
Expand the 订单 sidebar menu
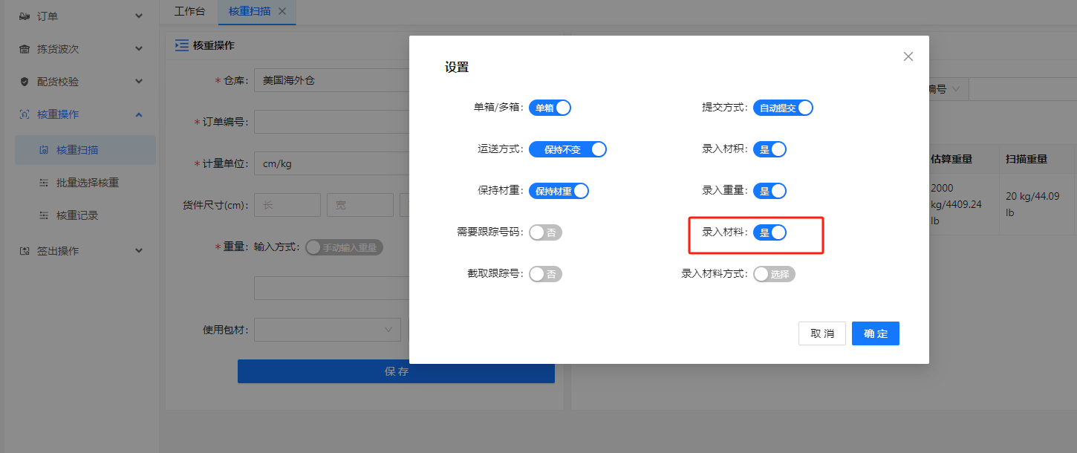tap(139, 16)
